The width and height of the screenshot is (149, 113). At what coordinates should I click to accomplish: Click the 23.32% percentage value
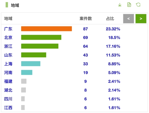[113, 29]
